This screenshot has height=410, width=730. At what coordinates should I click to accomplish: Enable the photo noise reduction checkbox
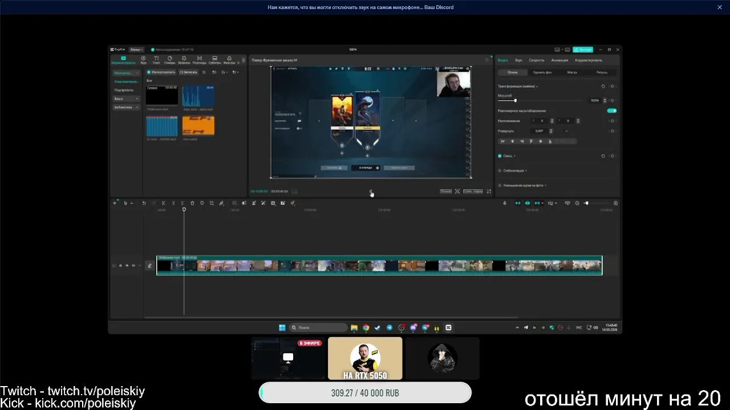point(500,185)
